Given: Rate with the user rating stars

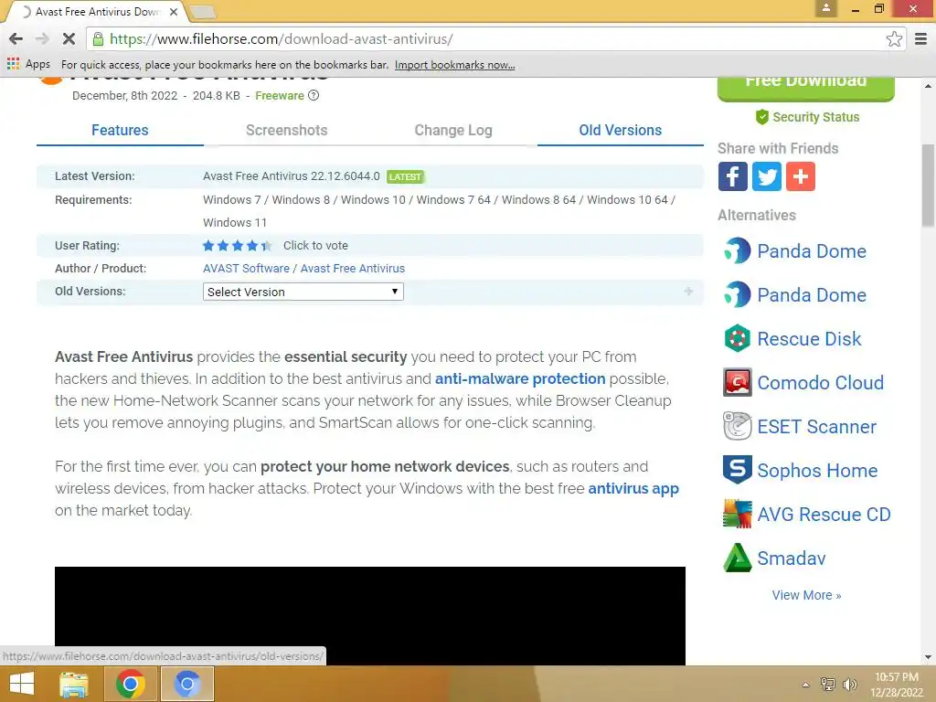Looking at the screenshot, I should (237, 245).
